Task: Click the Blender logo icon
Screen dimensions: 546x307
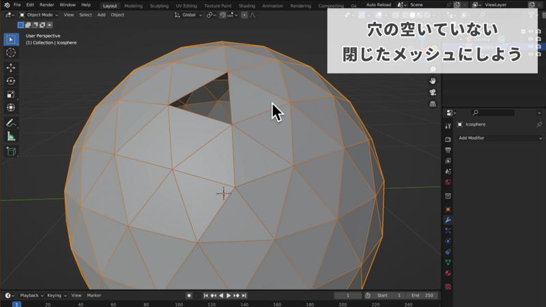Action: tap(7, 5)
